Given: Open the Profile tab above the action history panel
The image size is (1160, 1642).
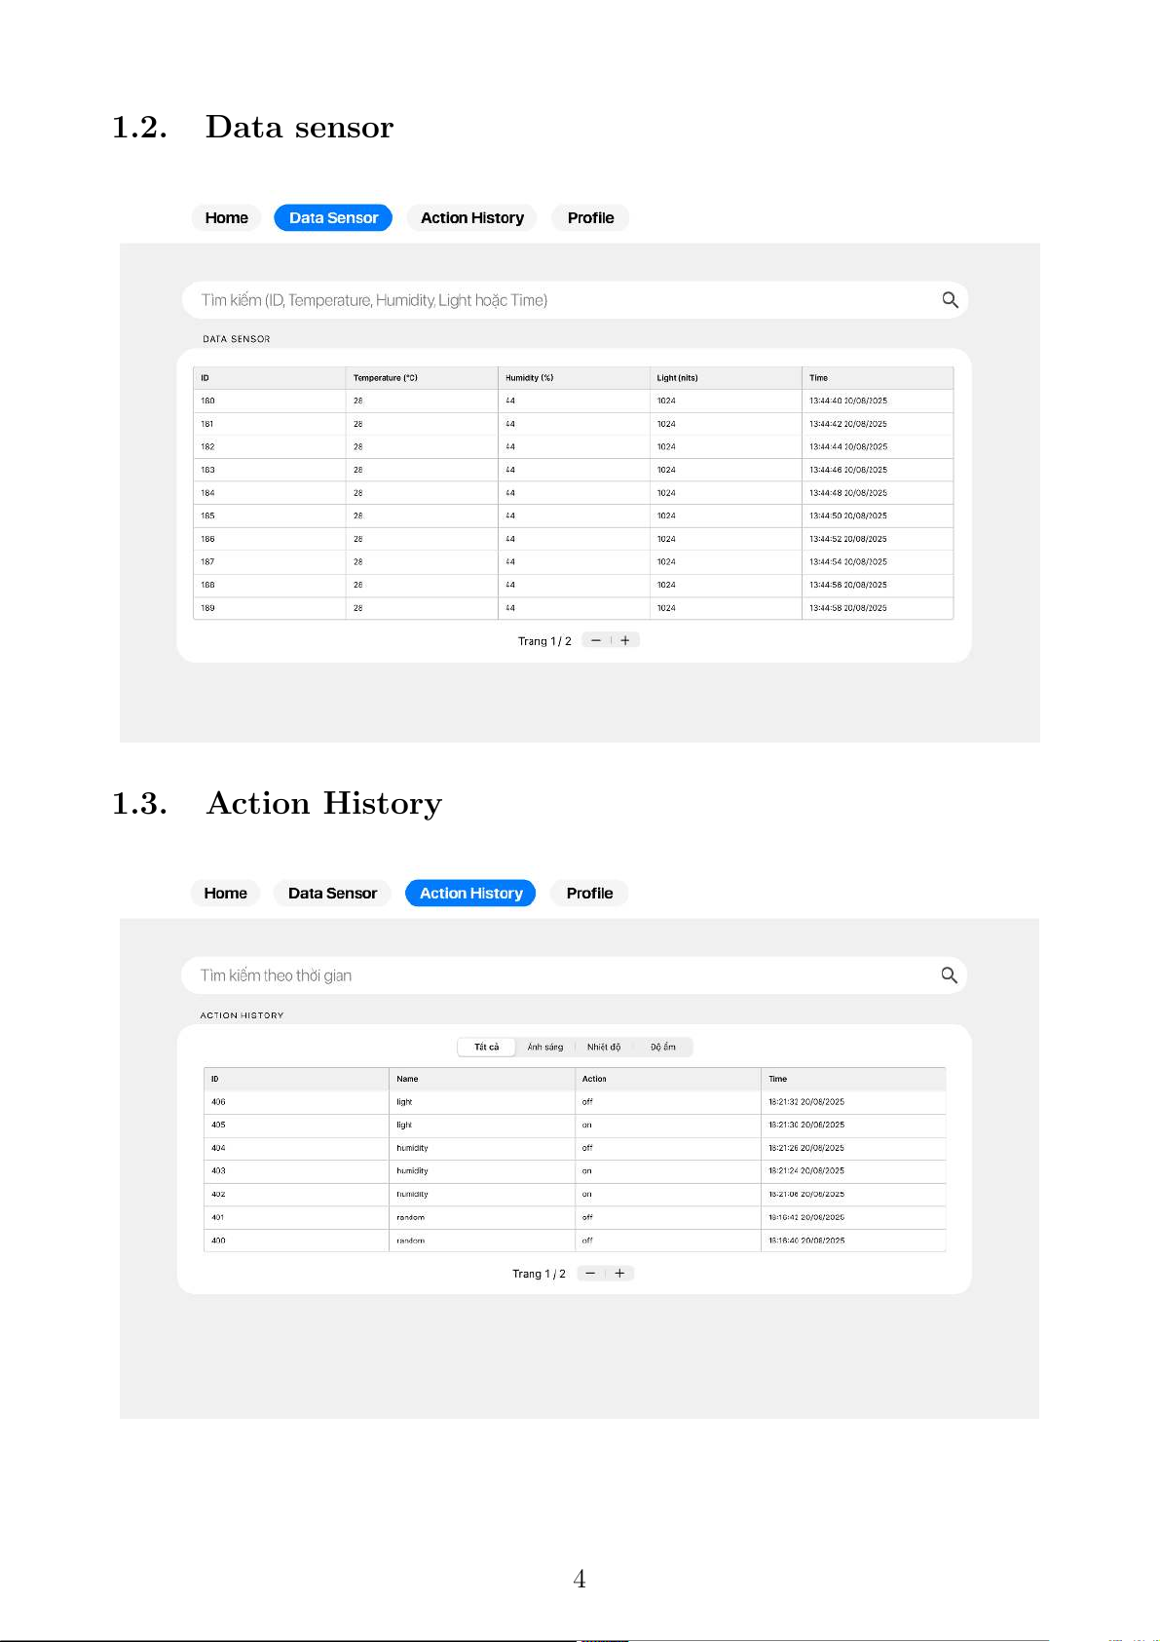Looking at the screenshot, I should tap(589, 894).
